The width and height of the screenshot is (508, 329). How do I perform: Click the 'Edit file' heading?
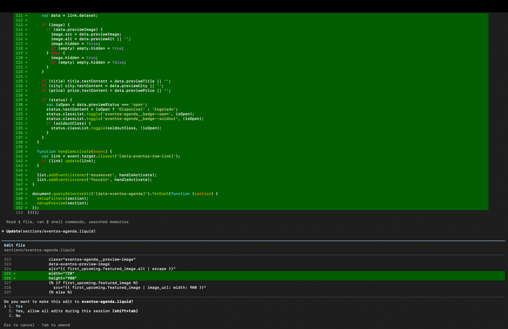15,245
